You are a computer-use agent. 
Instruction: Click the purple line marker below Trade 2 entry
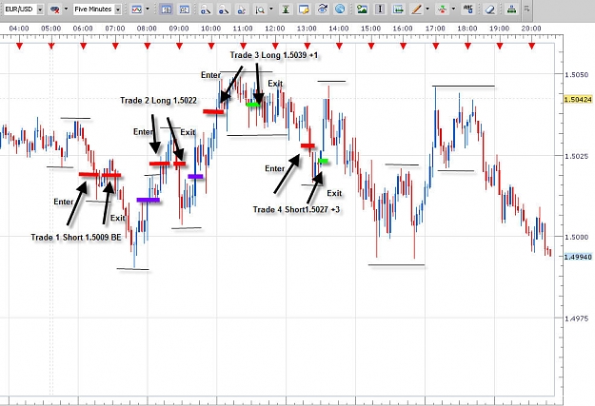[149, 200]
